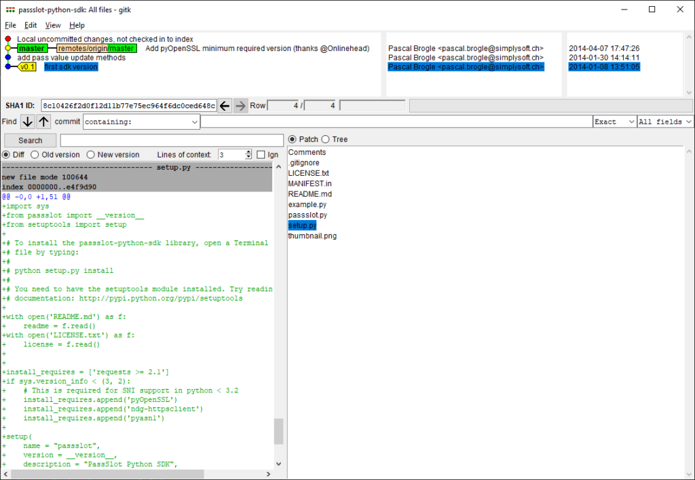Select the New version radio button
The width and height of the screenshot is (695, 480).
(x=91, y=155)
